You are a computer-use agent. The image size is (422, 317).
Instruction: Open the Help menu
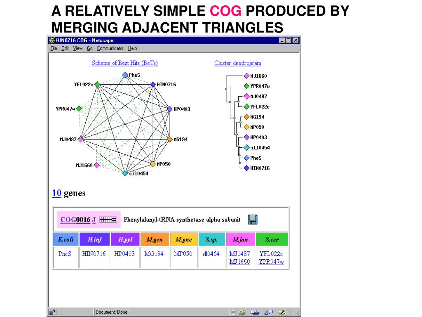coord(132,48)
